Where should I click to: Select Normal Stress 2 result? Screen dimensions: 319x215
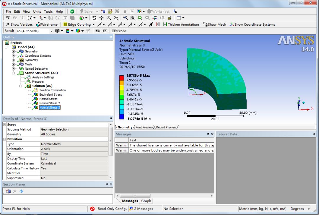[x=50, y=103]
